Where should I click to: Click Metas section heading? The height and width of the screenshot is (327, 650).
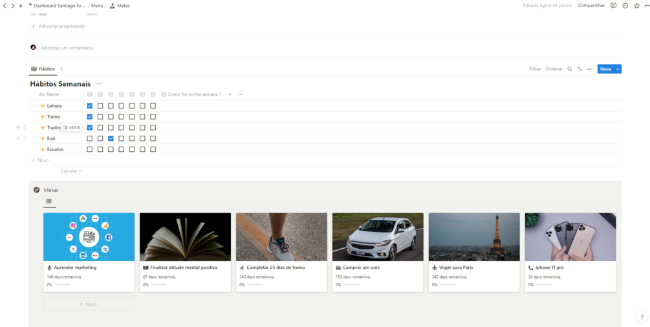tap(51, 190)
